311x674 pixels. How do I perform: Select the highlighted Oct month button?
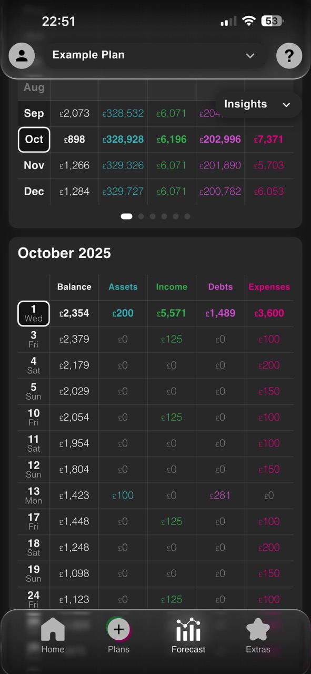33,140
